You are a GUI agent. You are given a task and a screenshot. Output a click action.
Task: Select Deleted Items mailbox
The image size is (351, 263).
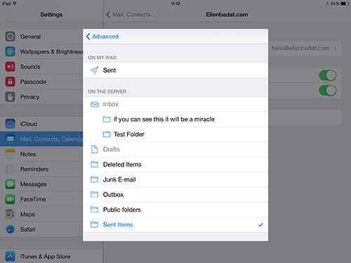(x=175, y=164)
